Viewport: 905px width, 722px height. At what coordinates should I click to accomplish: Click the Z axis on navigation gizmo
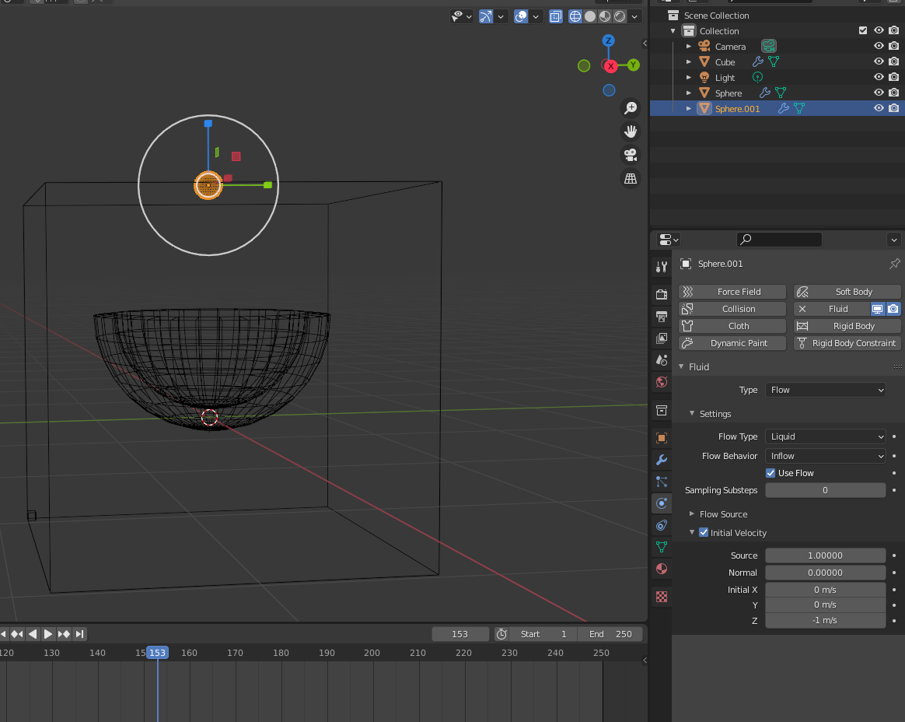tap(608, 40)
